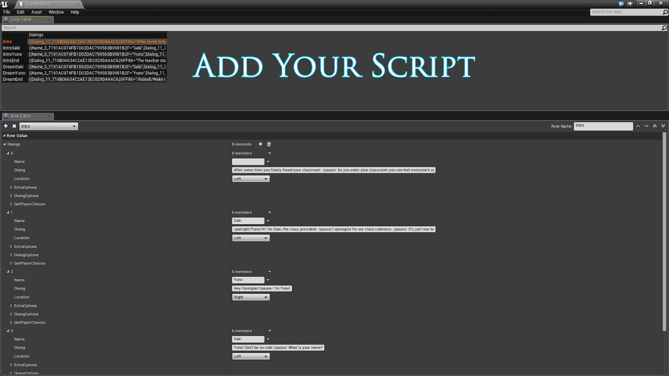Select the IntroSaki row in the table

tap(13, 48)
